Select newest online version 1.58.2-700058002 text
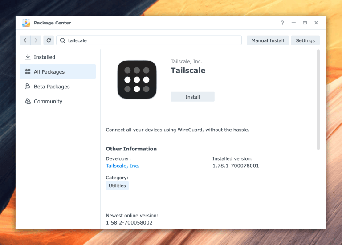Image resolution: width=342 pixels, height=245 pixels. click(x=129, y=223)
